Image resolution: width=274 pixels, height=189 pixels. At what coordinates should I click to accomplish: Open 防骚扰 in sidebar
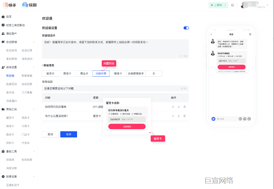(10, 160)
